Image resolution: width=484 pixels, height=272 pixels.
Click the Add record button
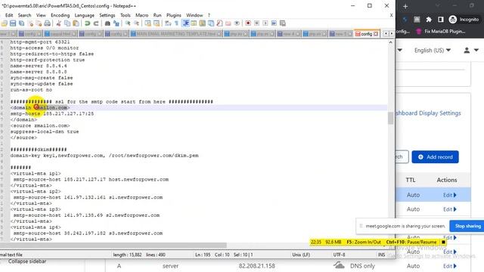pyautogui.click(x=435, y=157)
